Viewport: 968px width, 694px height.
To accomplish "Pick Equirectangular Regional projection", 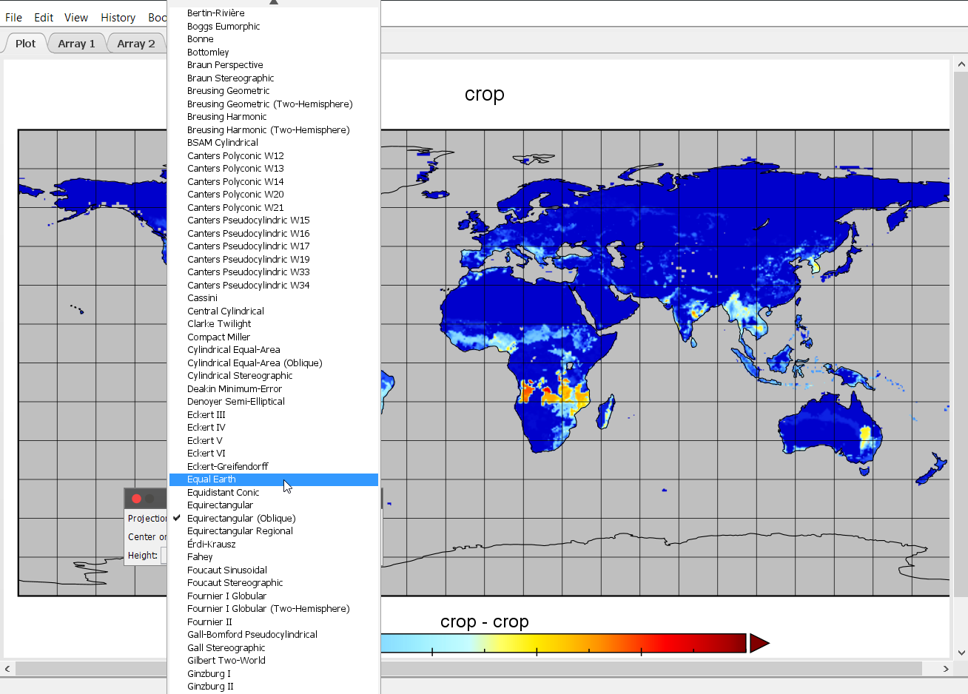I will (274, 531).
